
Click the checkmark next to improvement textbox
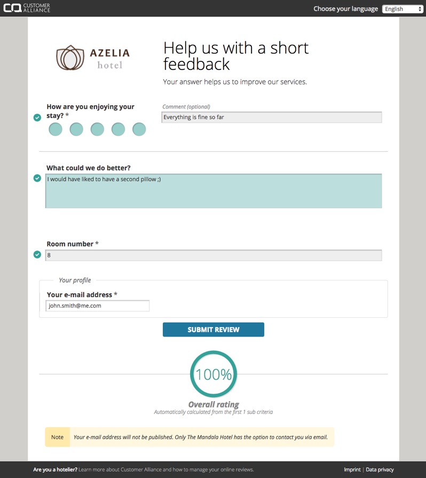tap(37, 178)
